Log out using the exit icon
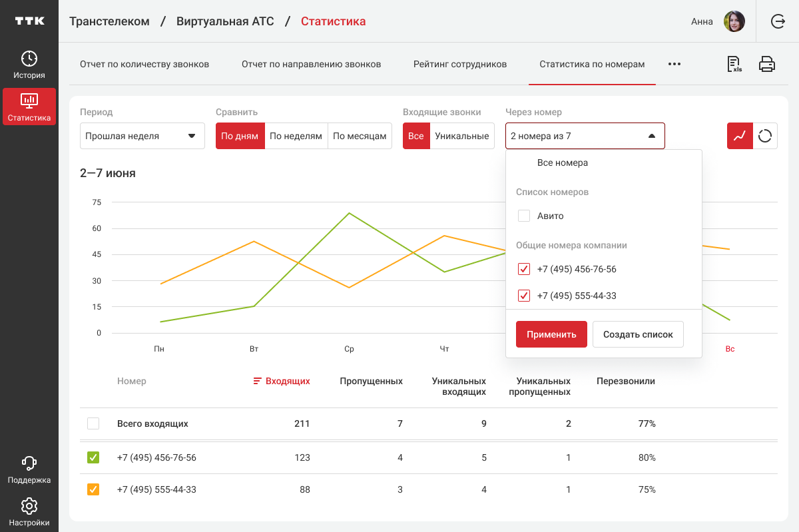This screenshot has height=532, width=799. (x=778, y=21)
